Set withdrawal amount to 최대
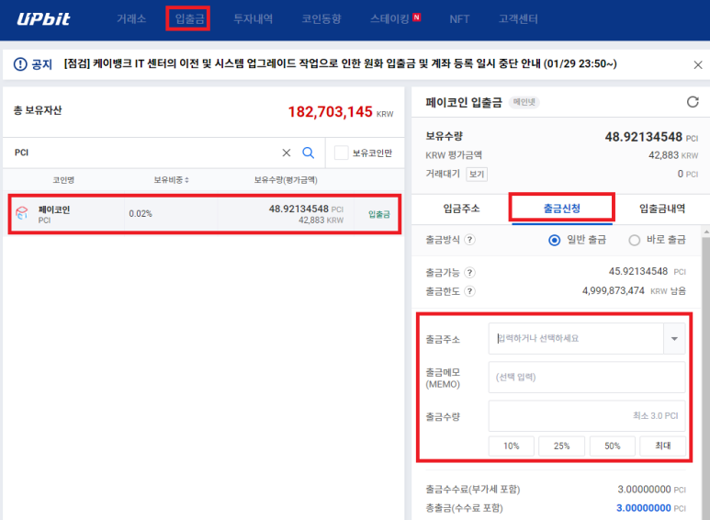710x520 pixels. click(x=662, y=446)
